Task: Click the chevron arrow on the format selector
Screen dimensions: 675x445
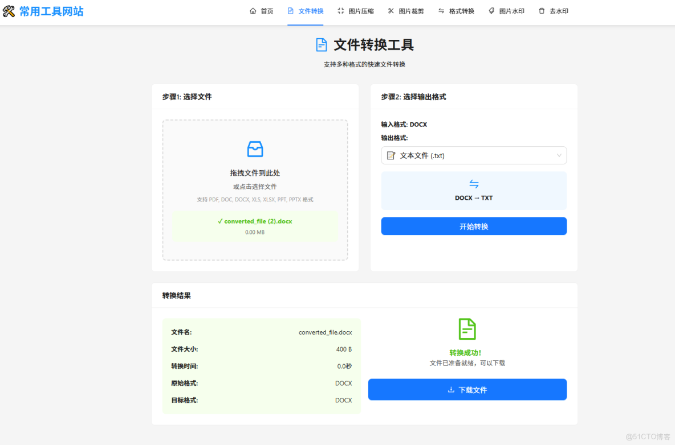Action: (560, 155)
